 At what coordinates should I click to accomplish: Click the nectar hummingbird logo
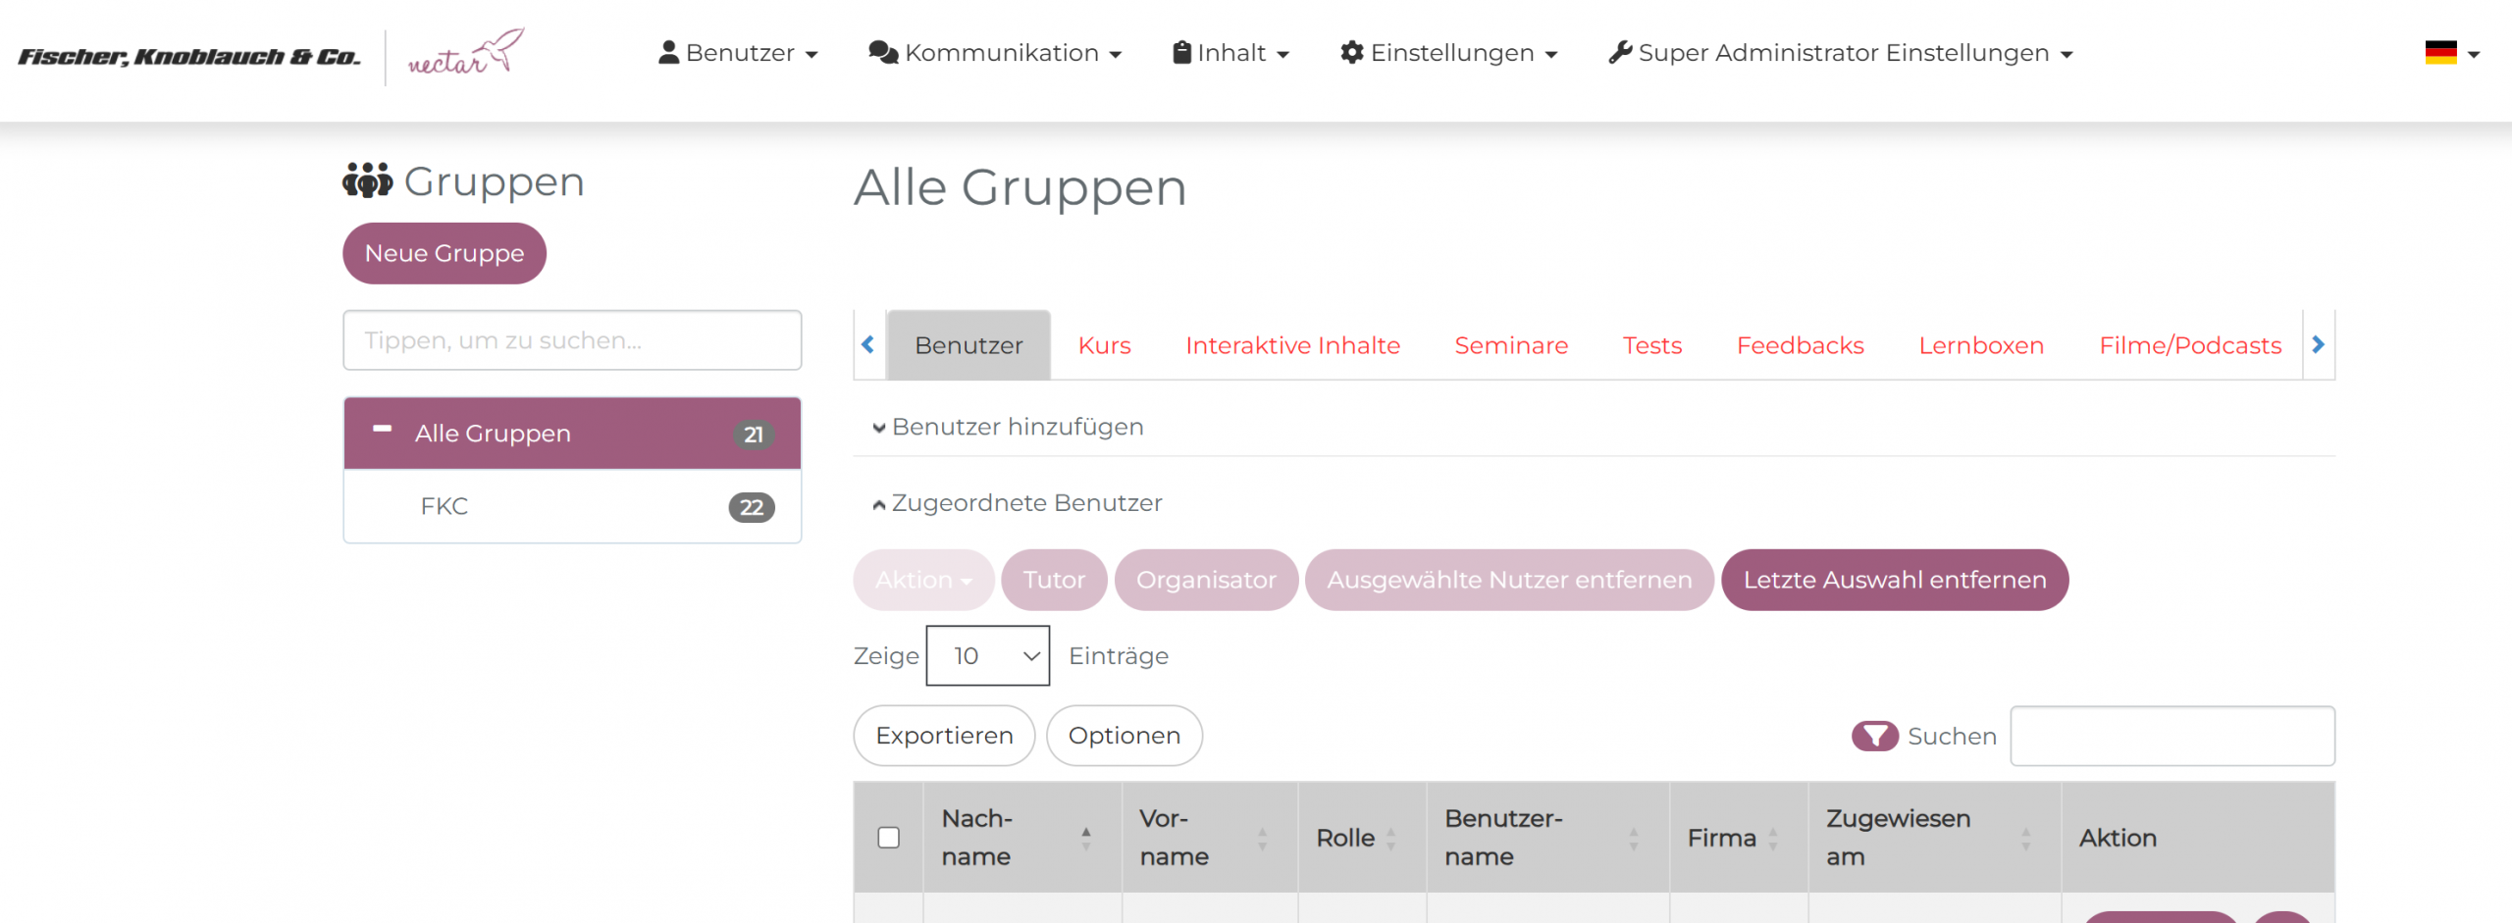pos(465,54)
